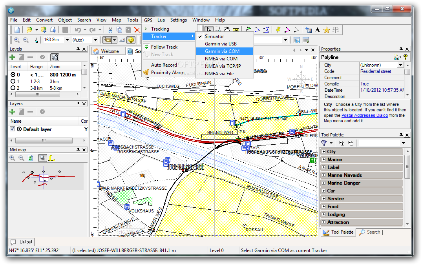Image resolution: width=422 pixels, height=265 pixels.
Task: Expand the Marine Navaids palette category
Action: [x=324, y=175]
